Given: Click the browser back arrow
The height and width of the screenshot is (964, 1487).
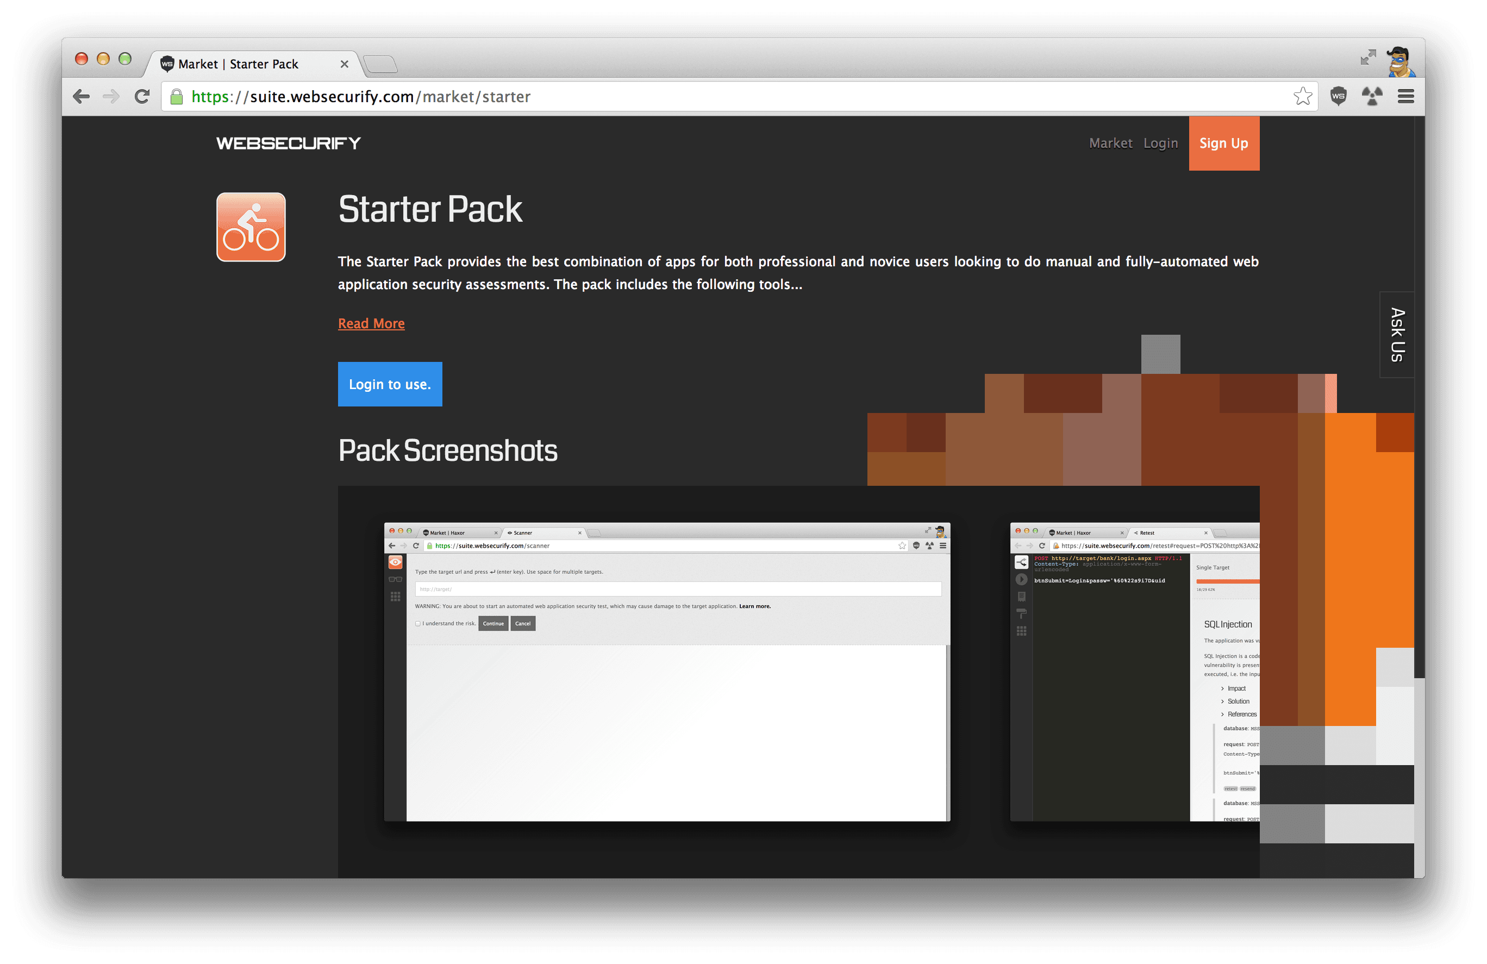Looking at the screenshot, I should tap(81, 96).
